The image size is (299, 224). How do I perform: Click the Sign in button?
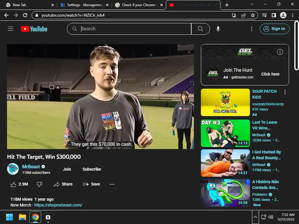tap(274, 29)
